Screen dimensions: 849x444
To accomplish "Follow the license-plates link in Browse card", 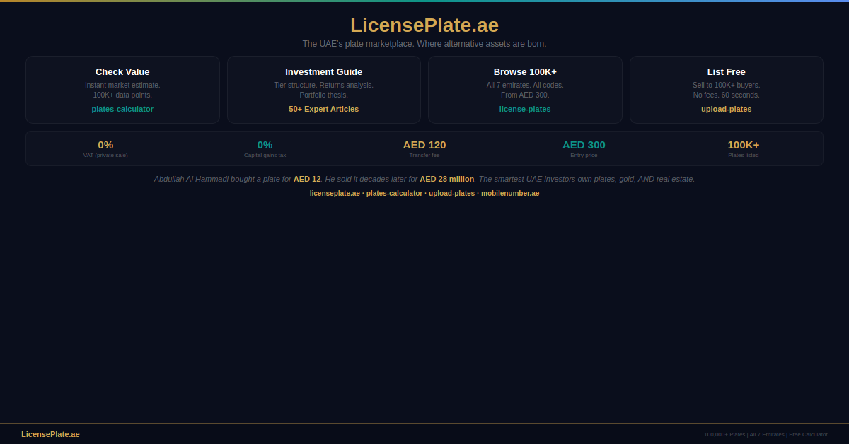I will (x=524, y=109).
